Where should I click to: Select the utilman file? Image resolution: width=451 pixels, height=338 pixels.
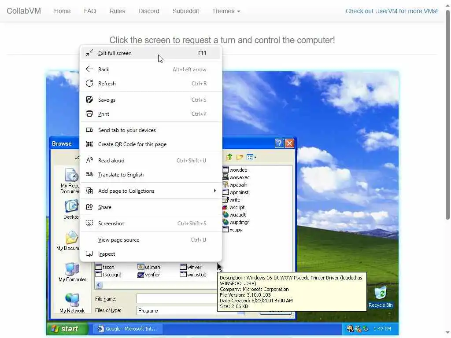[x=149, y=267]
